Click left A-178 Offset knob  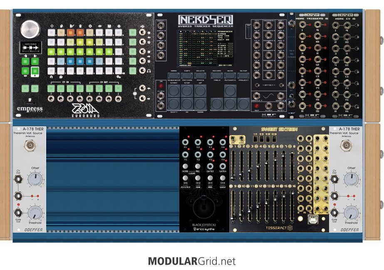click(x=35, y=178)
